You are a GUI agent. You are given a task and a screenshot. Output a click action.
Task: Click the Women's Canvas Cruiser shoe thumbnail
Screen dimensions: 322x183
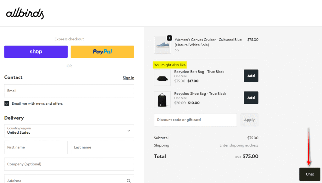tap(162, 45)
